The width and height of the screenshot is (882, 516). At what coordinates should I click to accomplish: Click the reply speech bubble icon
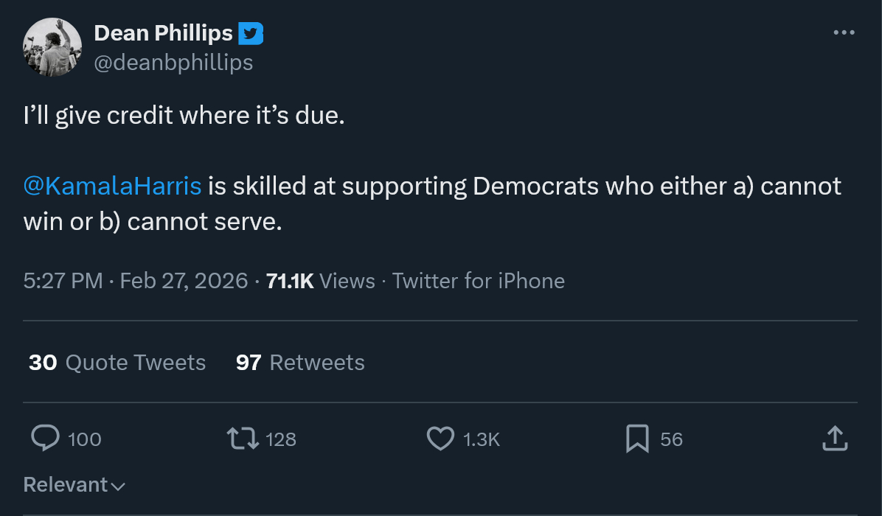45,439
